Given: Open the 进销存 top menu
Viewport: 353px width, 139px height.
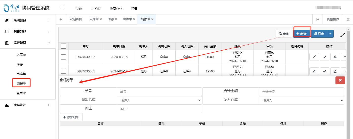Looking at the screenshot, I should click(x=96, y=9).
